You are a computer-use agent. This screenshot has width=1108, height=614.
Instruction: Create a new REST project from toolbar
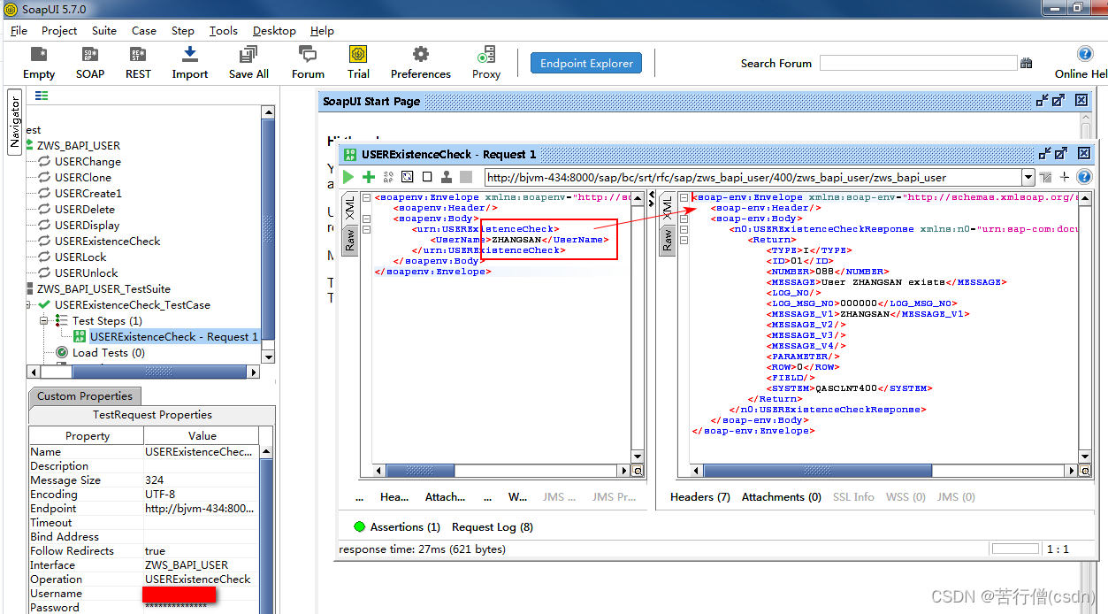pos(138,55)
